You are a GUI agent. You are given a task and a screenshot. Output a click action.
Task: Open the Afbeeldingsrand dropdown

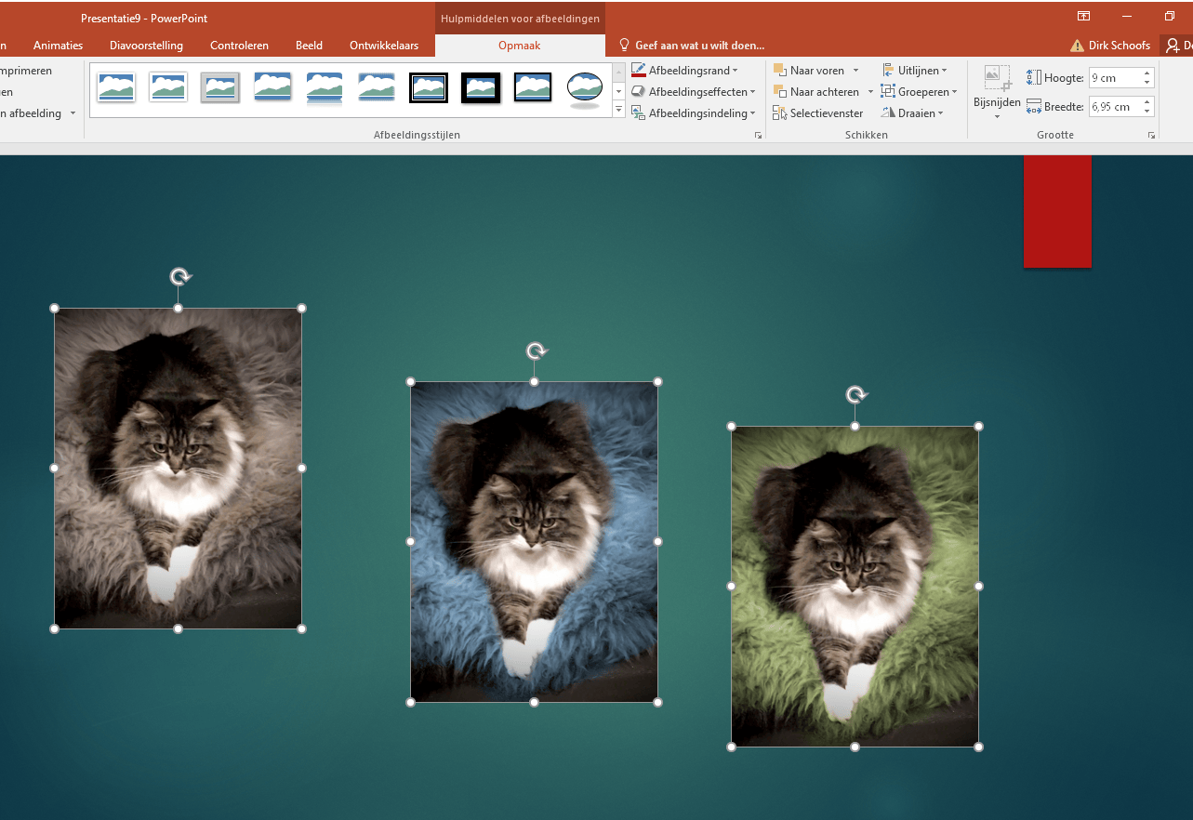pos(684,71)
